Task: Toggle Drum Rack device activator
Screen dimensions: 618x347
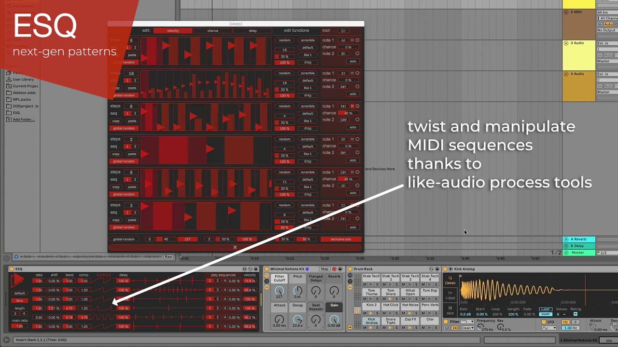Action: pyautogui.click(x=350, y=269)
